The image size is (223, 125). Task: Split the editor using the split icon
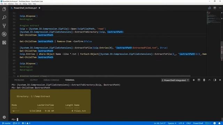click(x=215, y=8)
